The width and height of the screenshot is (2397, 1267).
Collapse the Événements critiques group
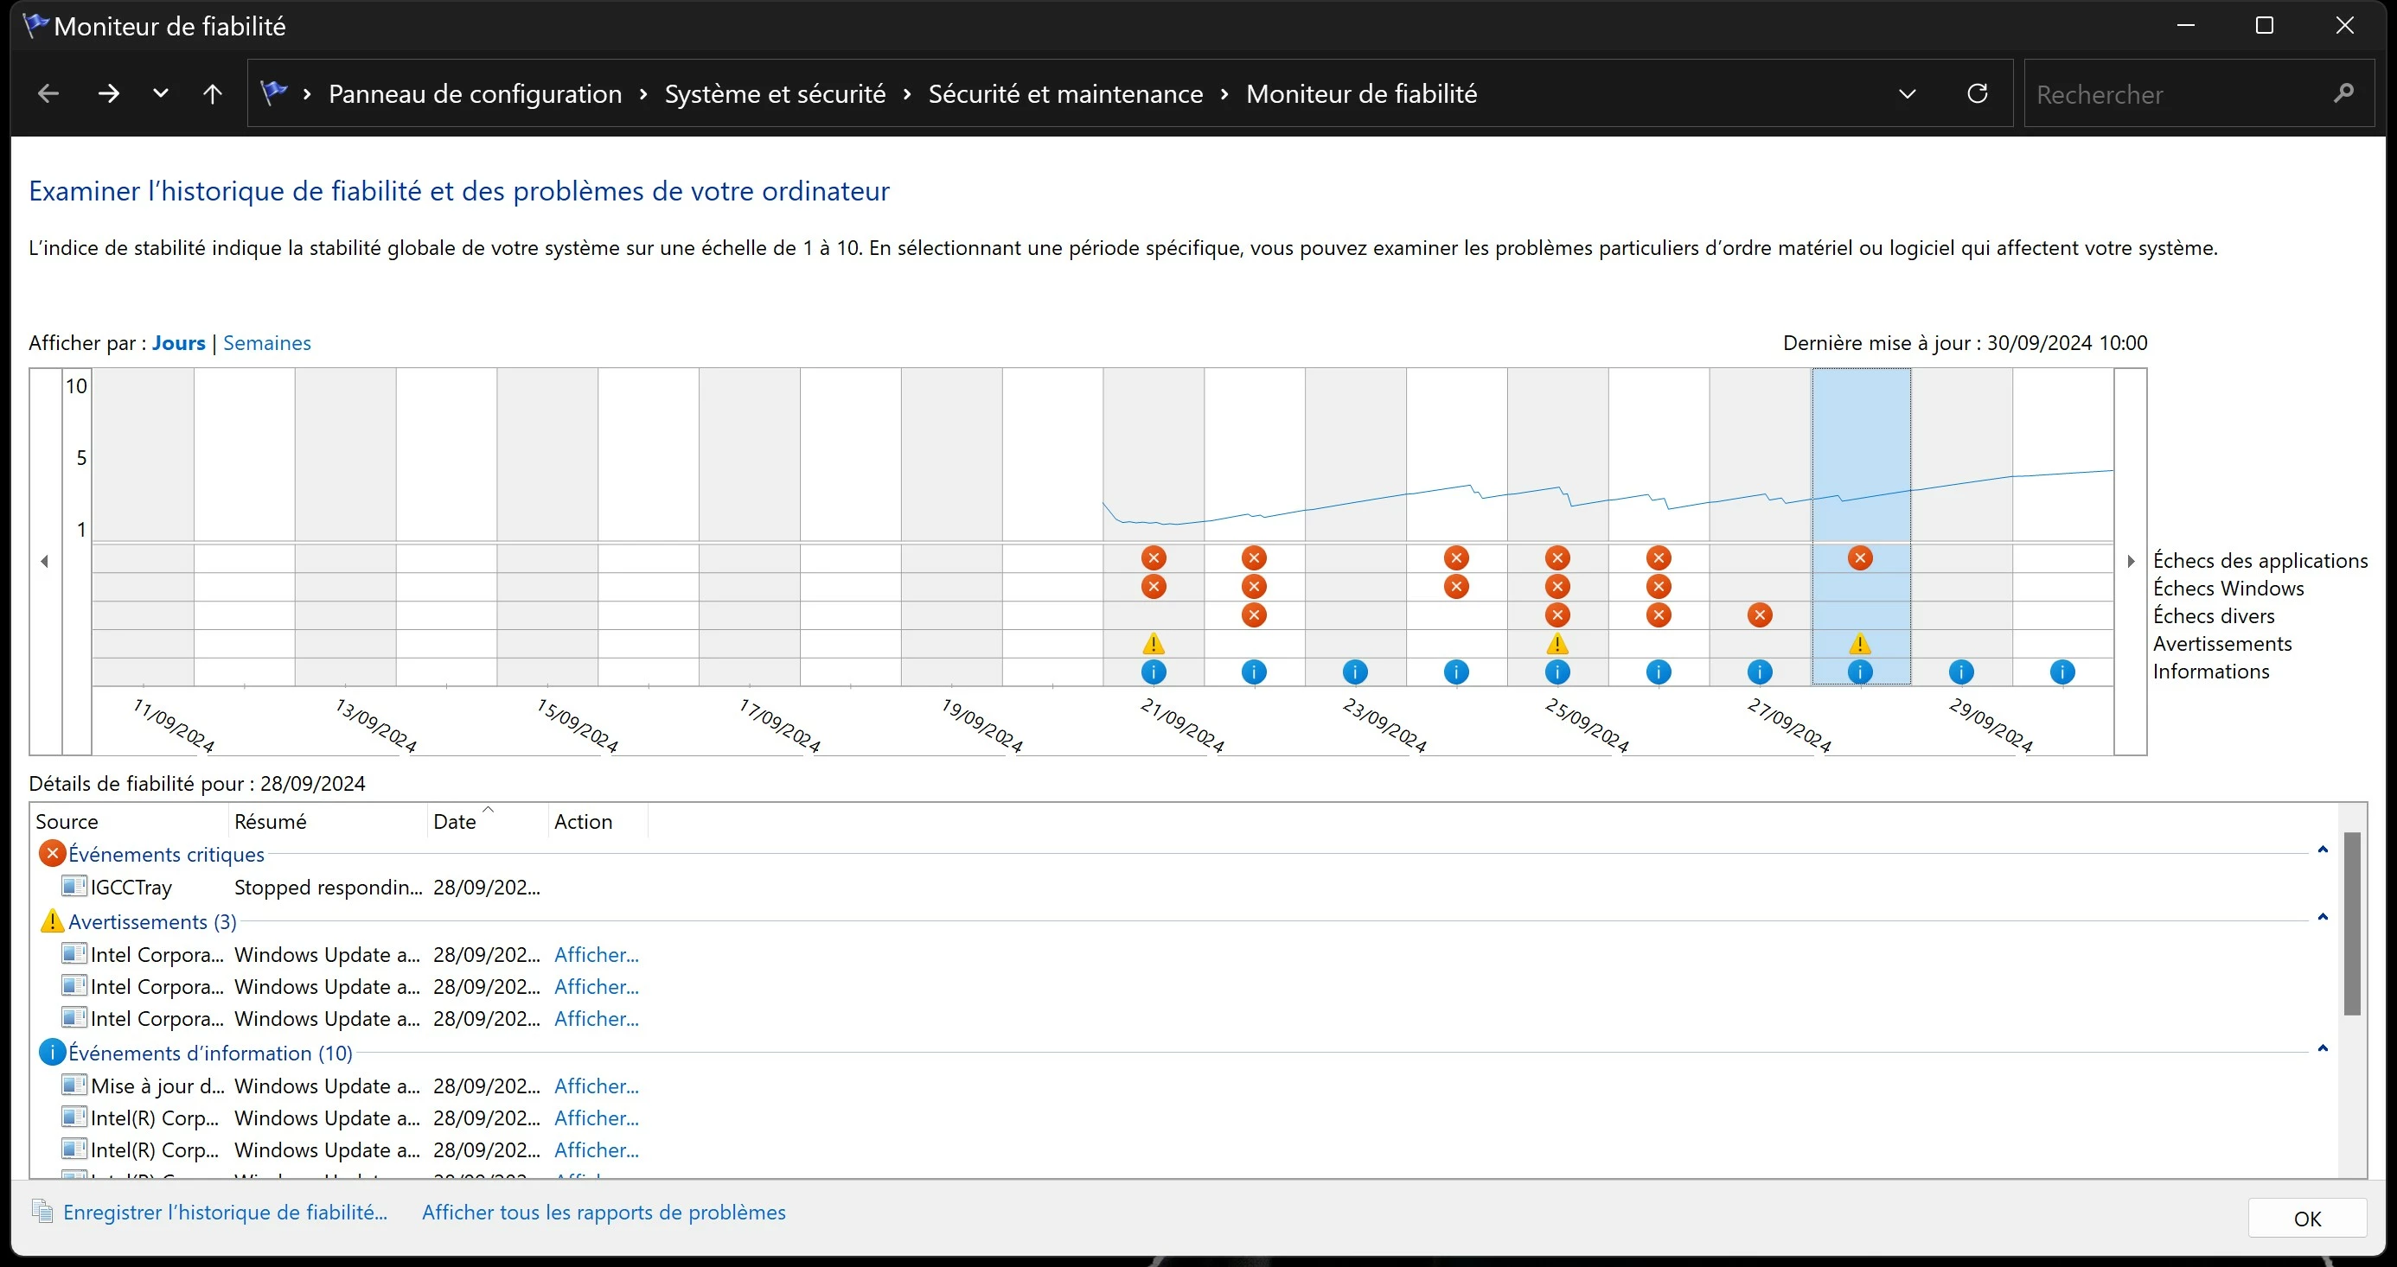pyautogui.click(x=2323, y=850)
